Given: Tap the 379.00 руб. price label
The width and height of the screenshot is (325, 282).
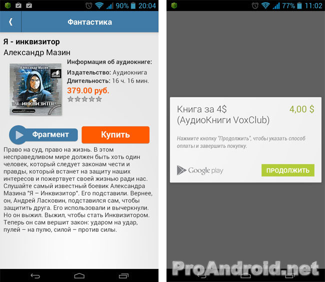Looking at the screenshot, I should [88, 90].
